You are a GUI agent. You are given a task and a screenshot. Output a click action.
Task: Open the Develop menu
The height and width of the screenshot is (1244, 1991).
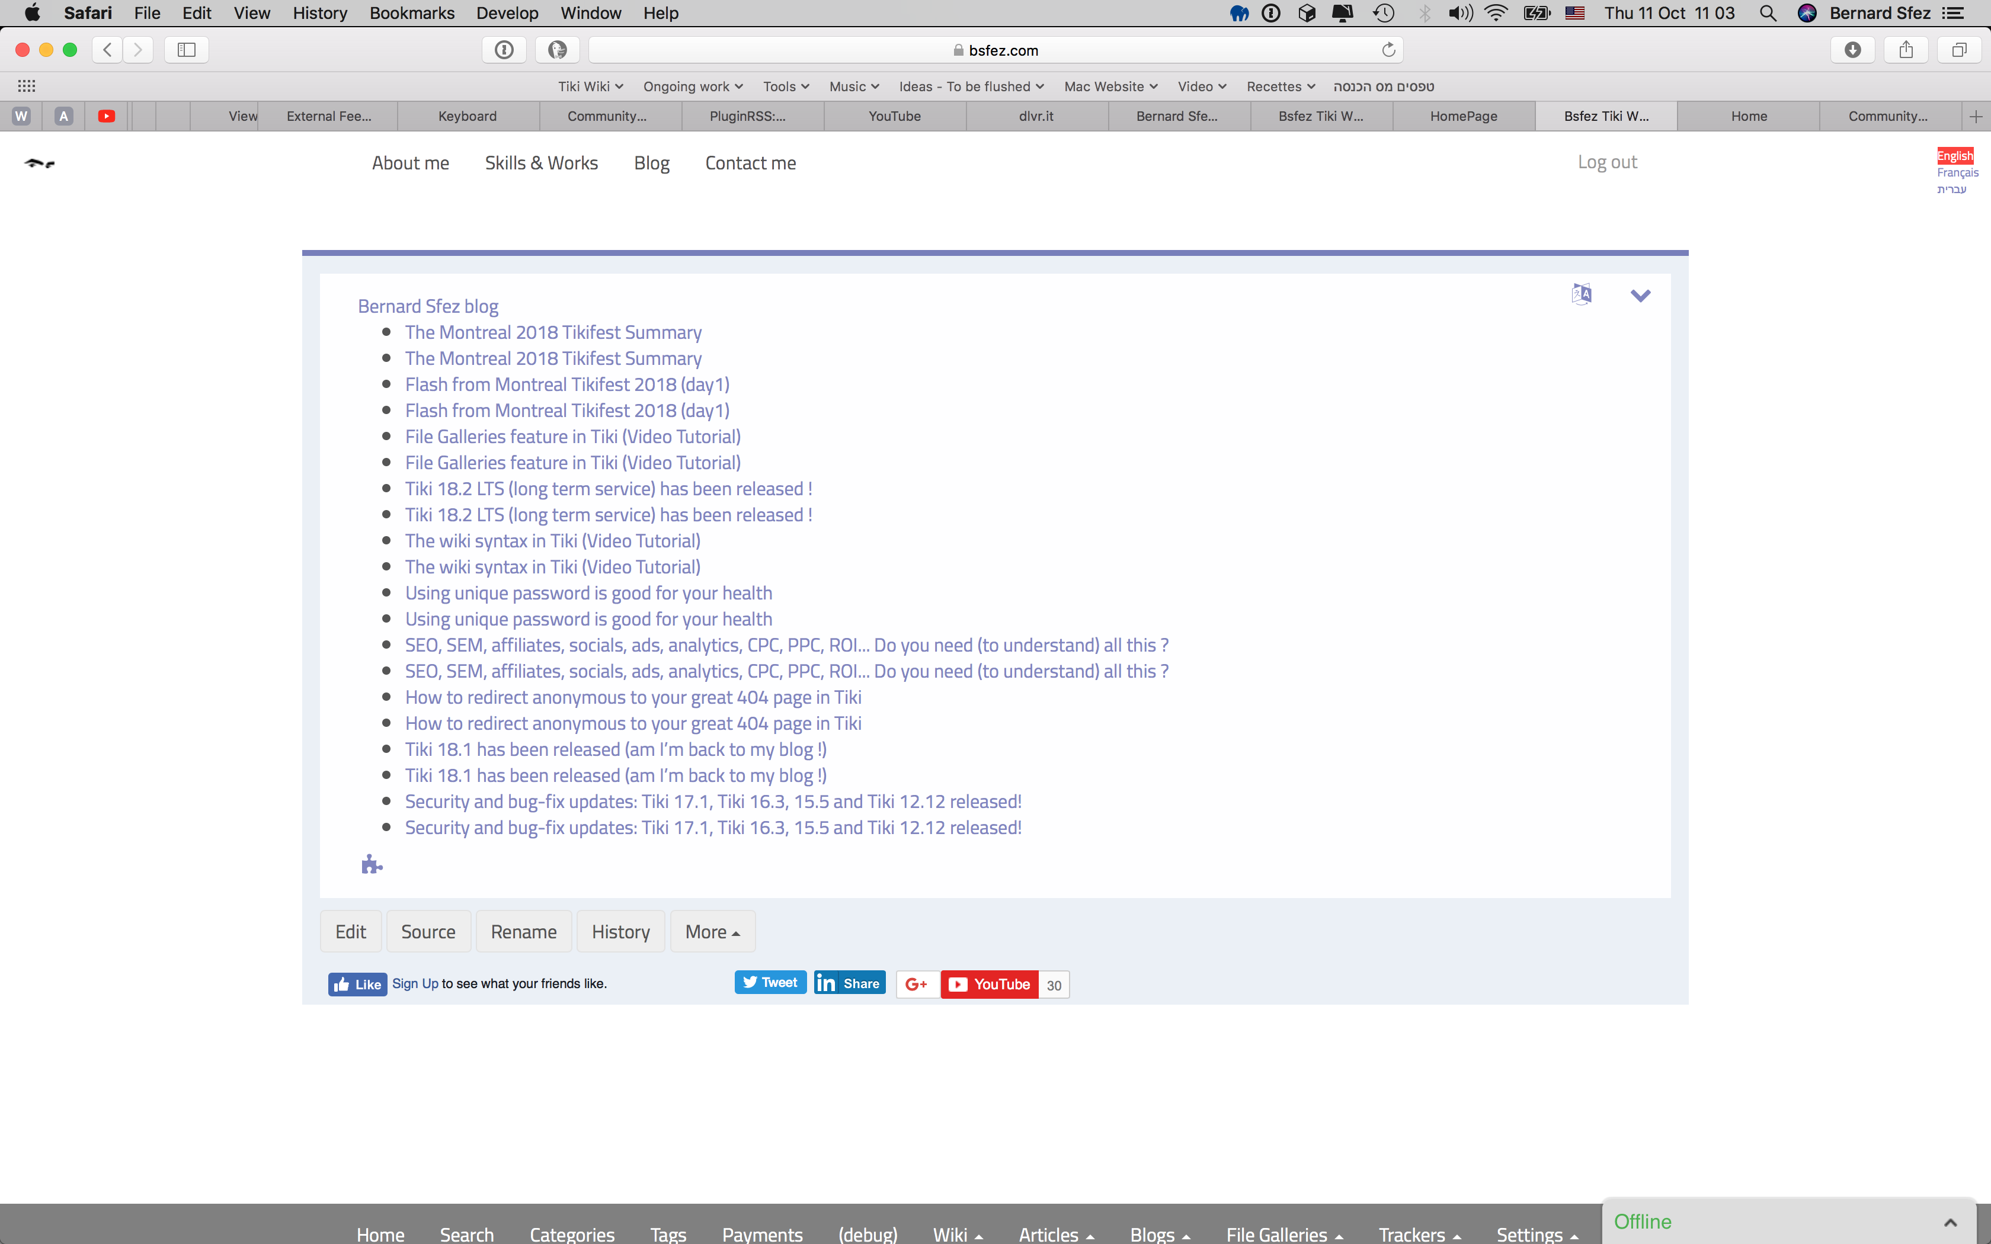507,13
